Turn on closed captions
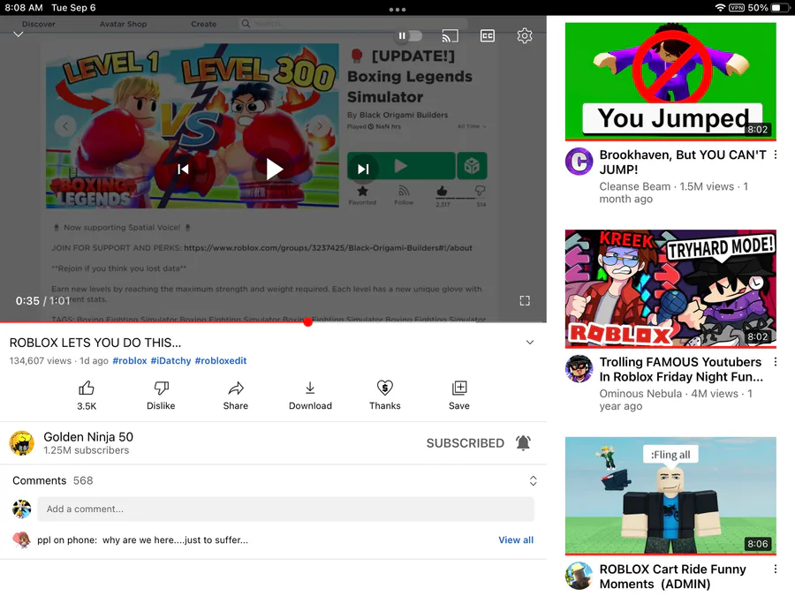This screenshot has height=596, width=795. (488, 35)
